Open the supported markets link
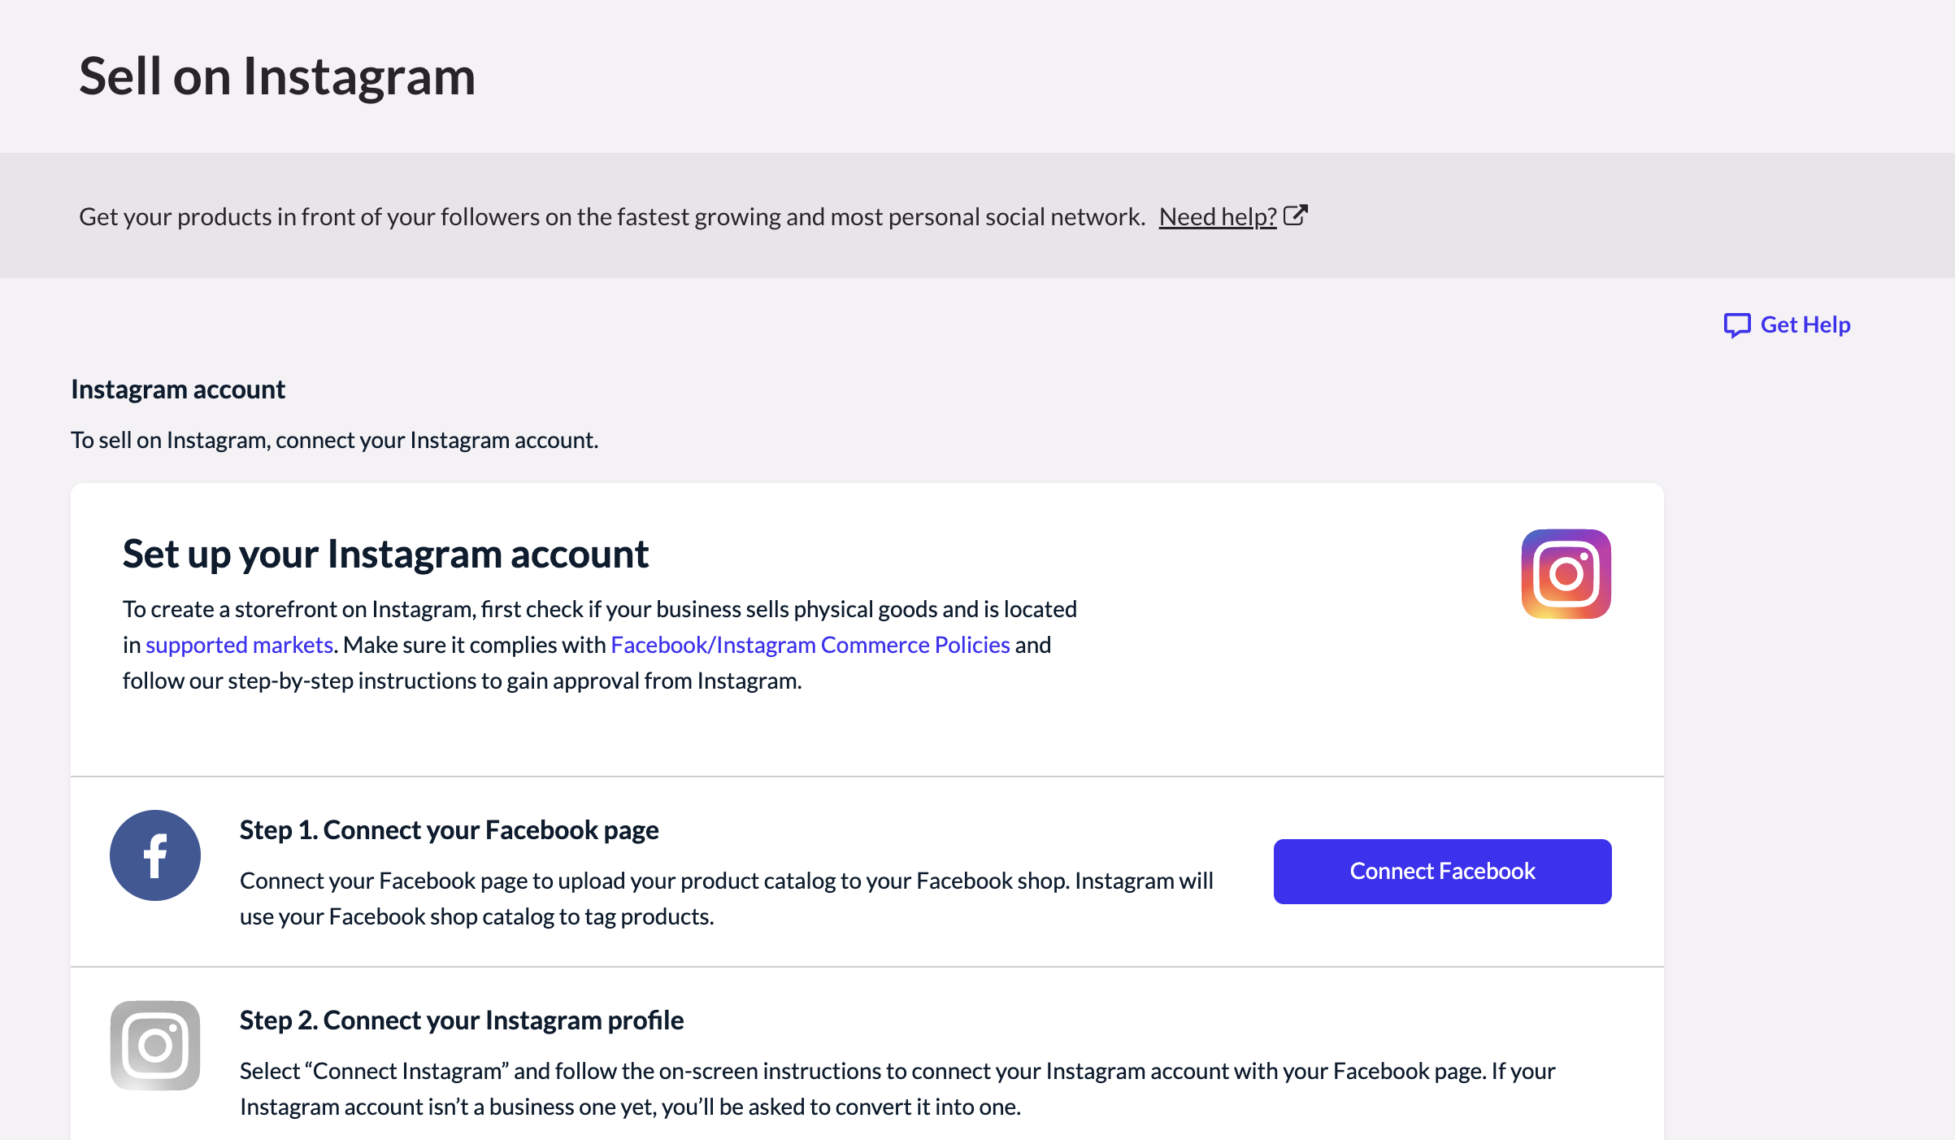 pos(239,645)
